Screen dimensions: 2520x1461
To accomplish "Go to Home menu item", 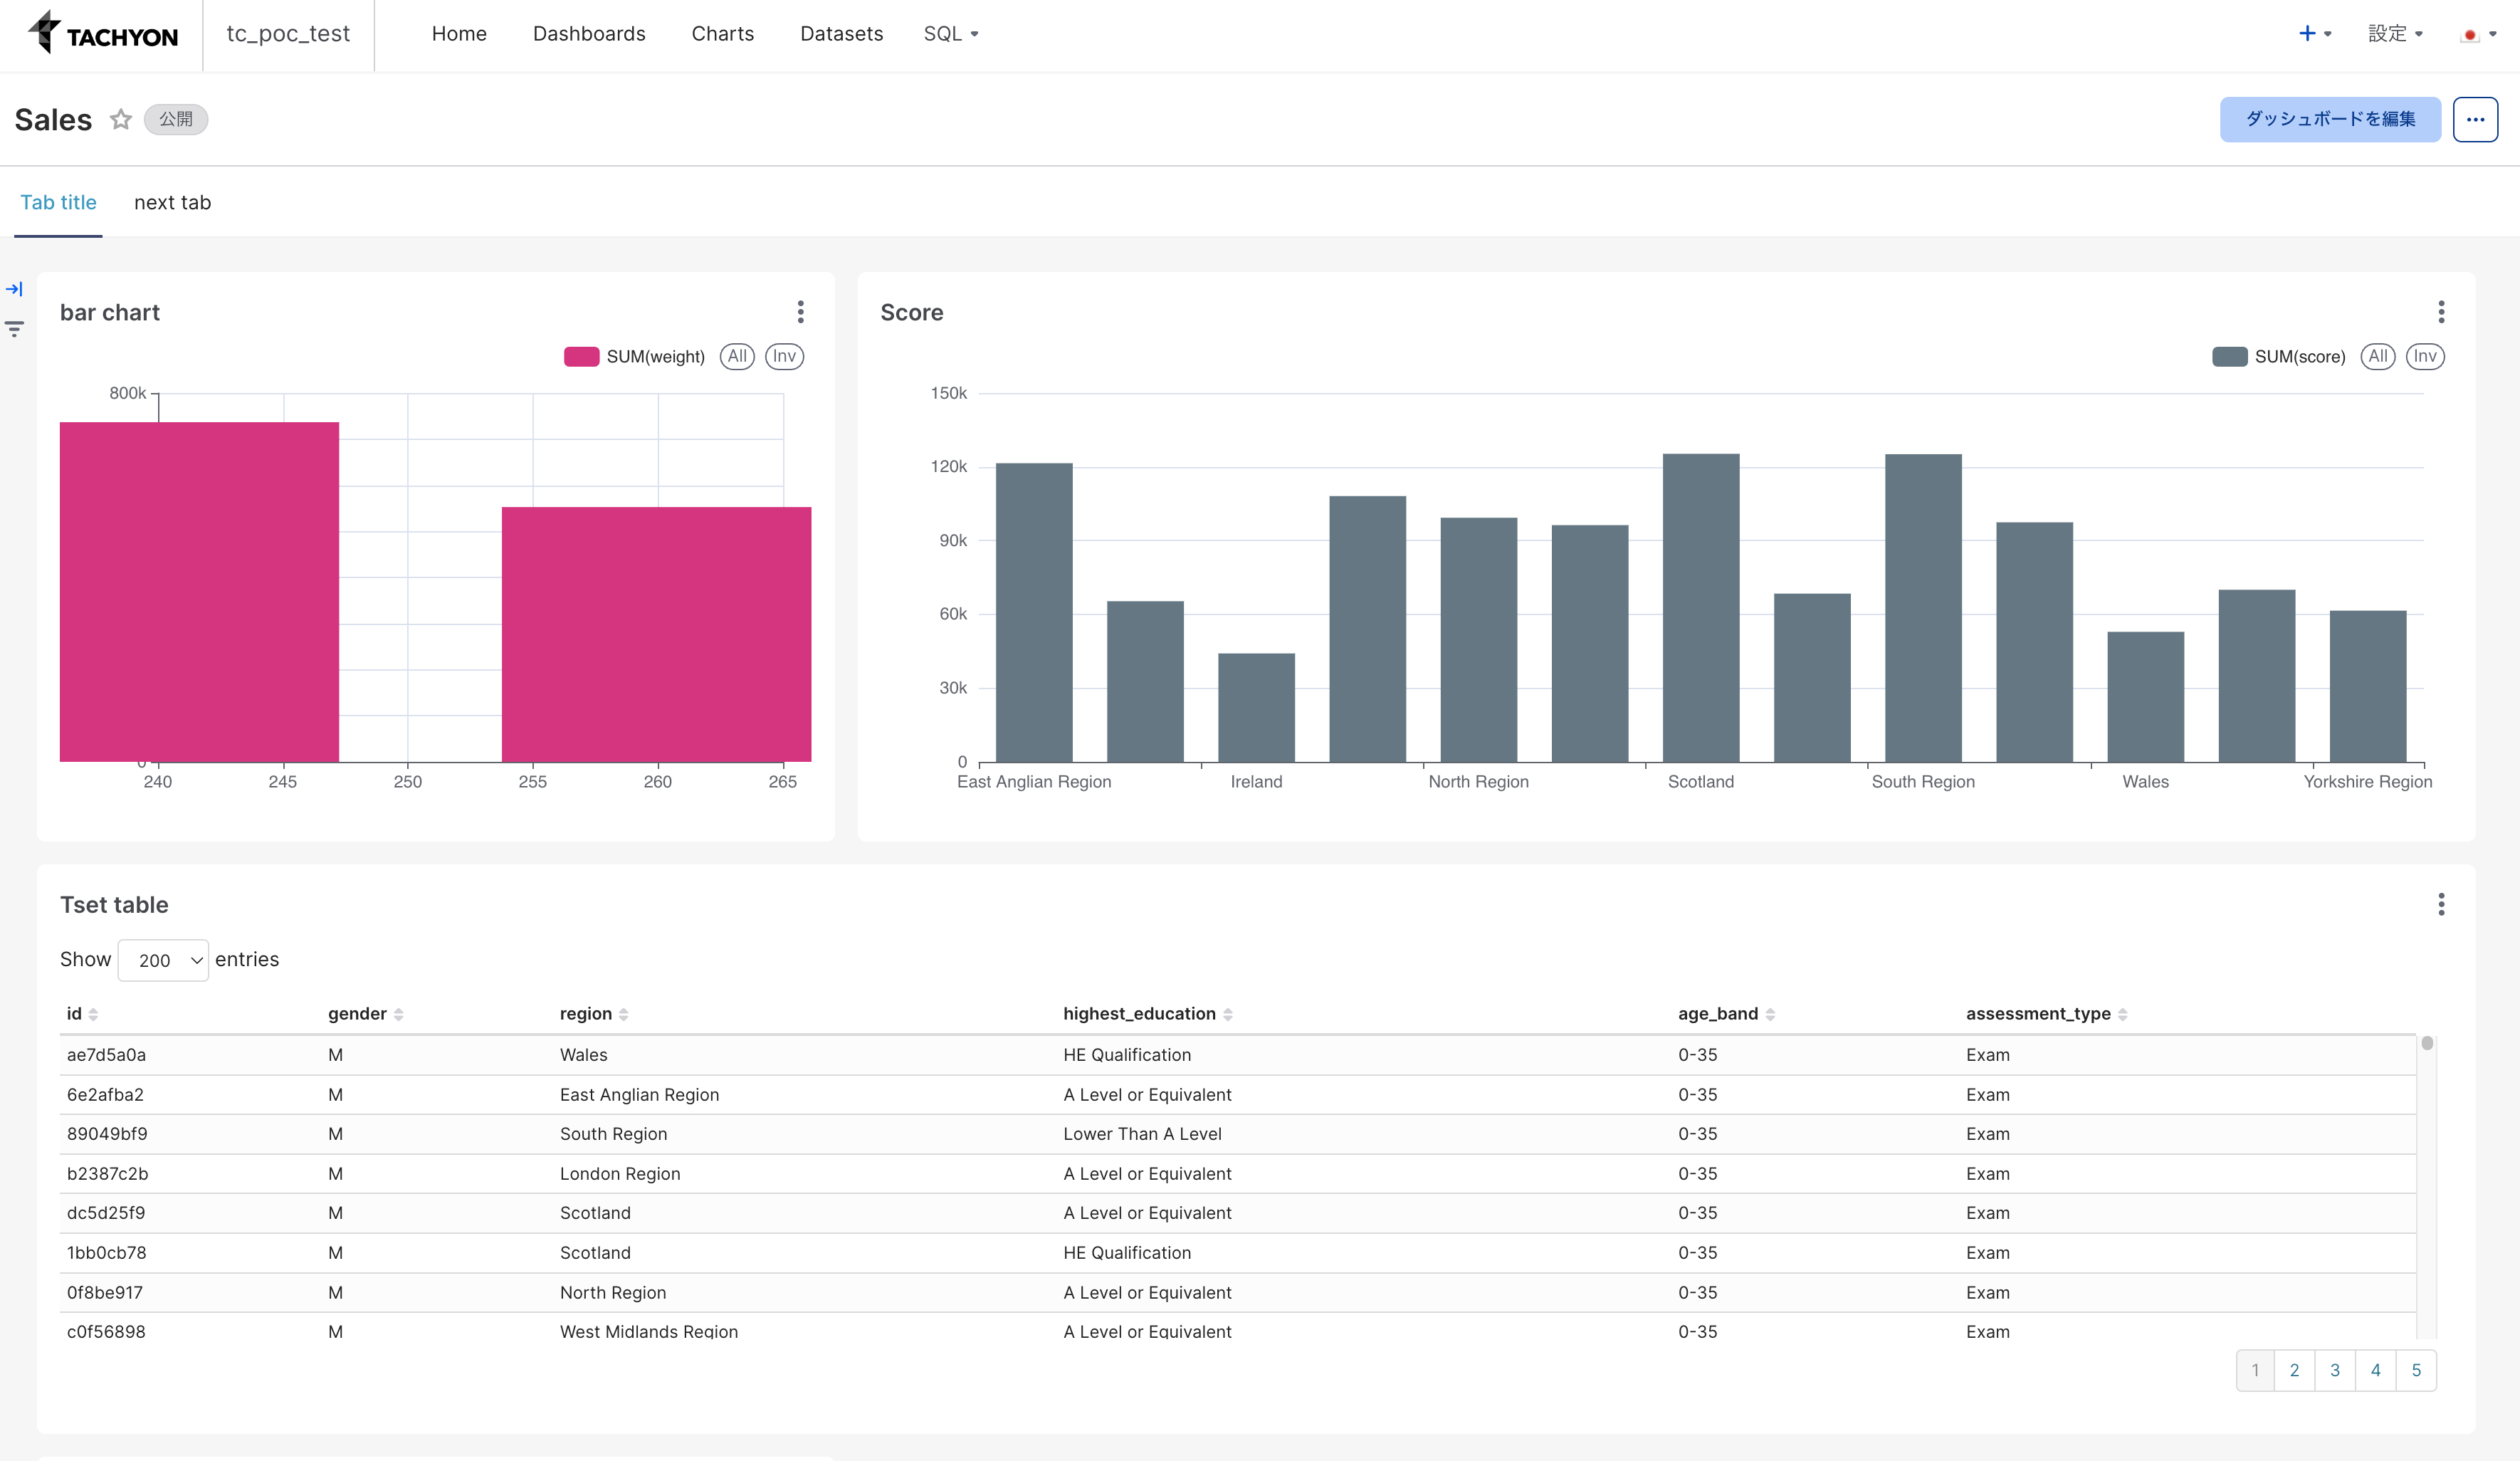I will click(459, 33).
